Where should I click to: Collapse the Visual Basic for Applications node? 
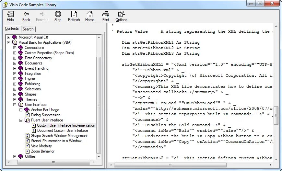[x=8, y=42]
